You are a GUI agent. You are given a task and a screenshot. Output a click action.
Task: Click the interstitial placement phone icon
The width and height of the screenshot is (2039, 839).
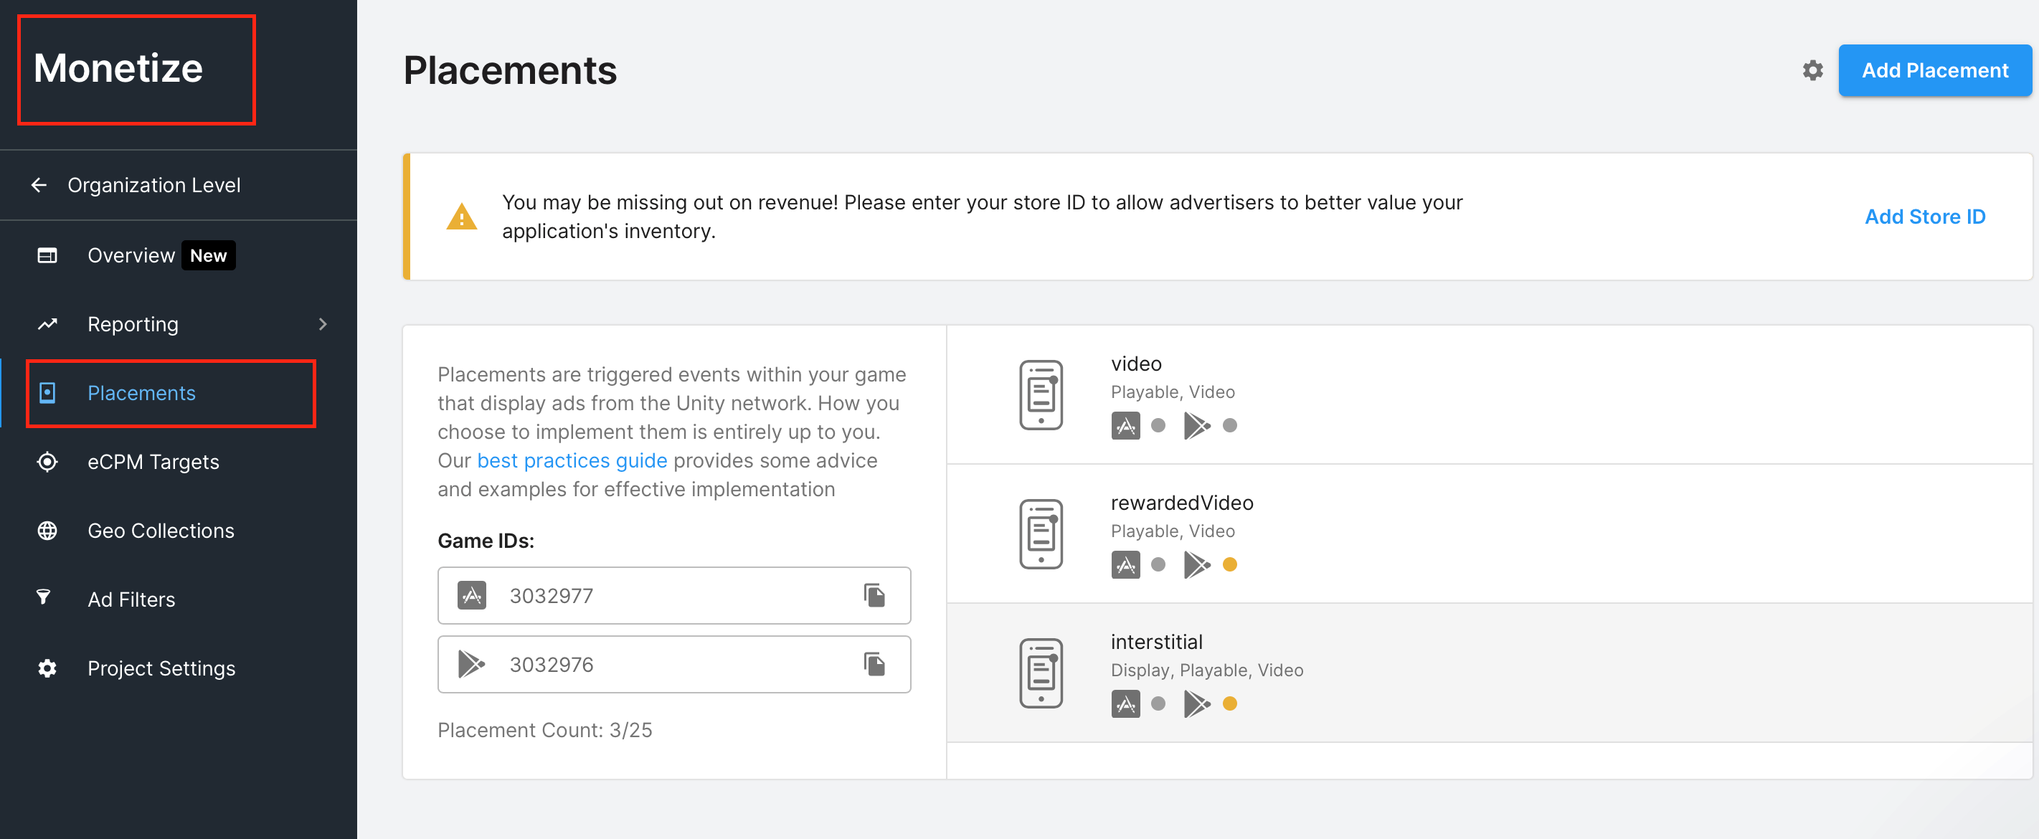tap(1040, 673)
